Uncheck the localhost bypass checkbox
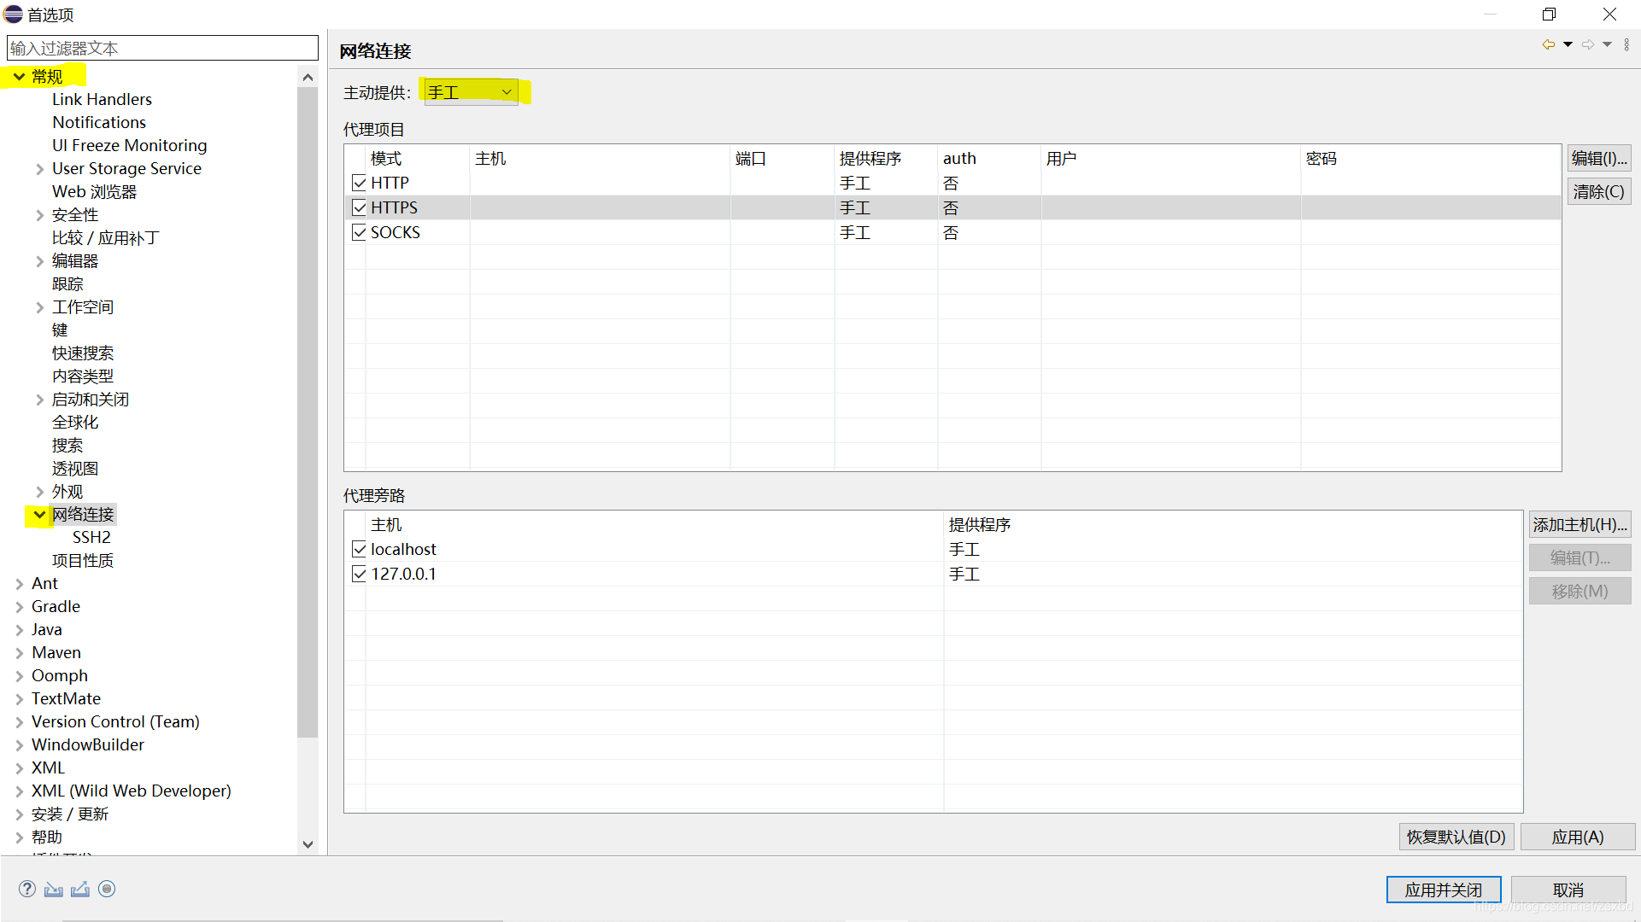The height and width of the screenshot is (922, 1641). pyautogui.click(x=359, y=549)
